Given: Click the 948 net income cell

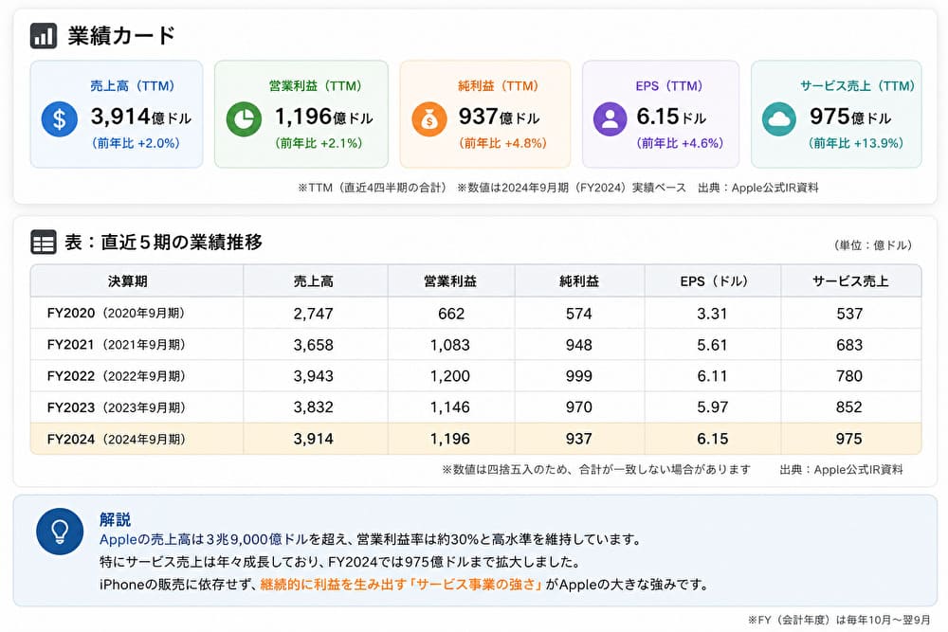Looking at the screenshot, I should coord(578,345).
